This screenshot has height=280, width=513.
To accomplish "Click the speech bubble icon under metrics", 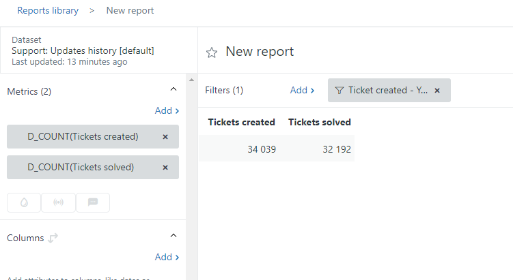I will [x=92, y=202].
